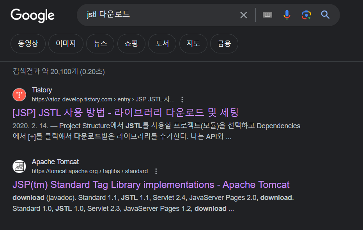The width and height of the screenshot is (363, 230).
Task: Select the 쇼핑 filter tab
Action: [131, 44]
